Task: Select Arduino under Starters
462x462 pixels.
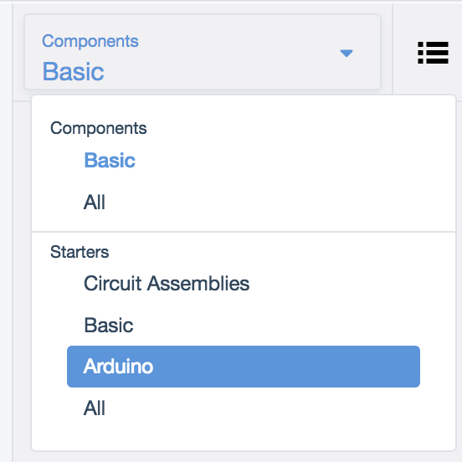Action: click(244, 367)
